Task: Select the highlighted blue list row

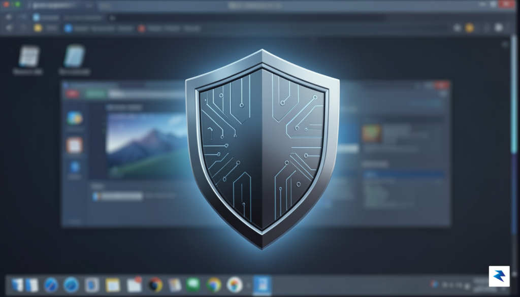Action: 404,175
